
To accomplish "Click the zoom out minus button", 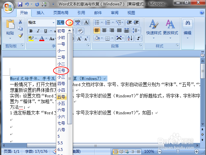I will click(x=160, y=152).
